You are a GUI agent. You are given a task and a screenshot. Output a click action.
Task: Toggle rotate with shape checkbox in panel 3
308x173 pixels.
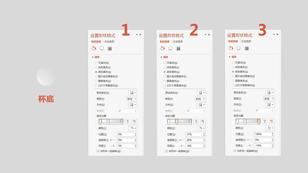(x=235, y=151)
